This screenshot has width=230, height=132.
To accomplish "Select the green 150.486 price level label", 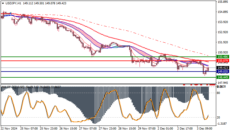I will (223, 57).
